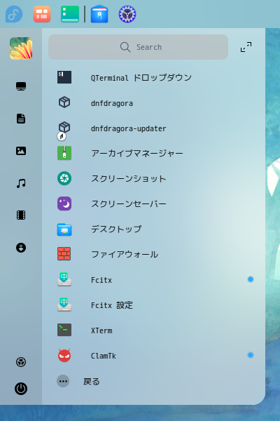The width and height of the screenshot is (280, 421).
Task: Open QTerminal ドロップダウン from the app list
Action: click(x=153, y=78)
